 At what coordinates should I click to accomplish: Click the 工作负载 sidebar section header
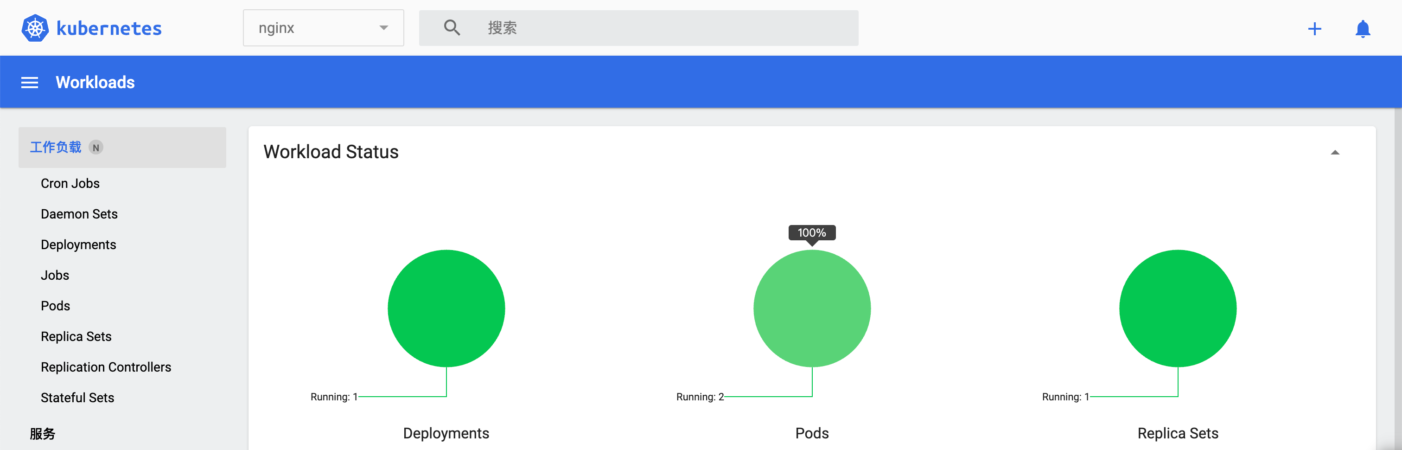(x=56, y=148)
